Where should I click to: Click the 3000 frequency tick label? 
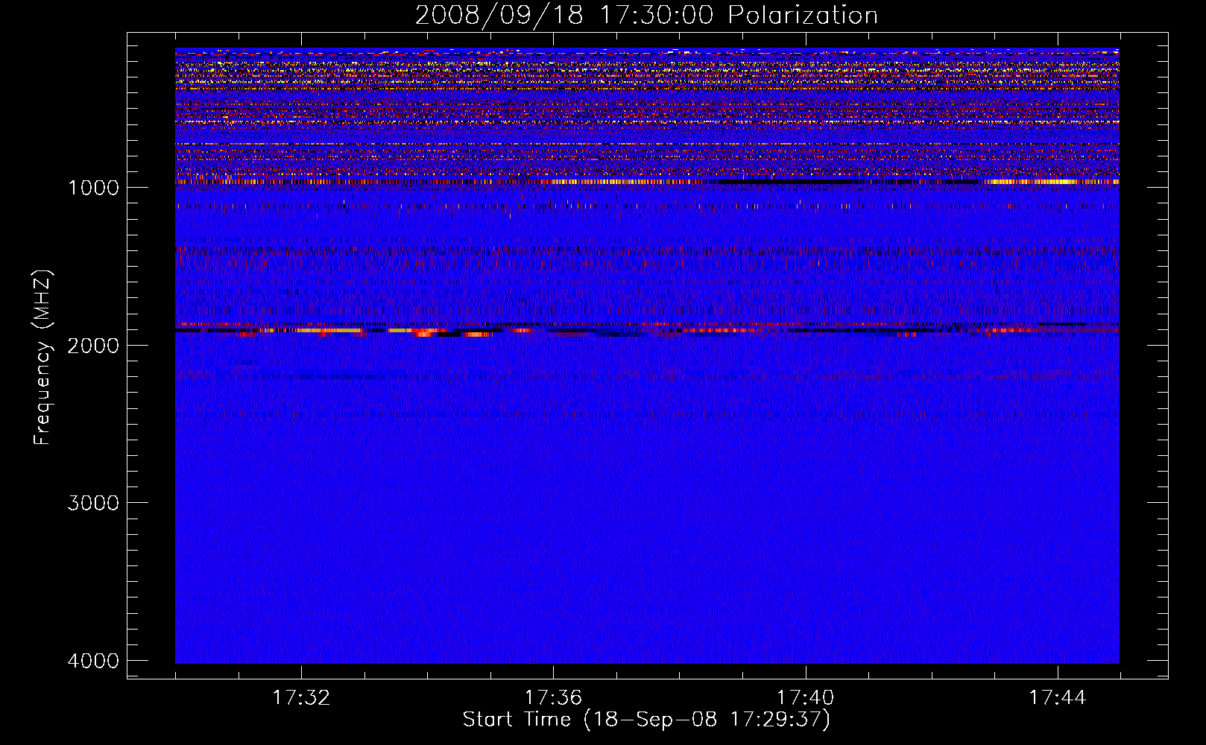pos(93,503)
